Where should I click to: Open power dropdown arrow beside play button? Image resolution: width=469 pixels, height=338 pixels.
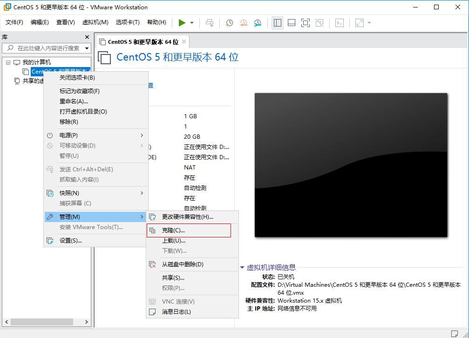click(x=192, y=23)
